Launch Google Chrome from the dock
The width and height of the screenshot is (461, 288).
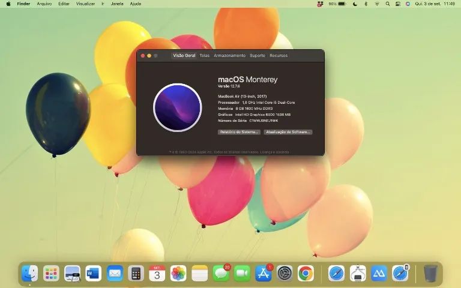coord(306,274)
